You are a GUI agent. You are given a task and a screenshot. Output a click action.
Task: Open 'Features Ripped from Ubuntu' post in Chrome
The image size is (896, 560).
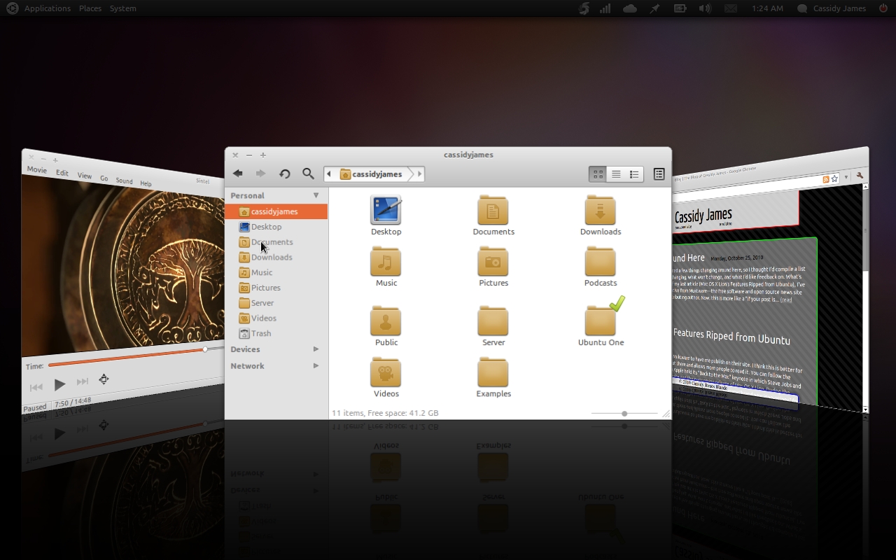pos(731,337)
